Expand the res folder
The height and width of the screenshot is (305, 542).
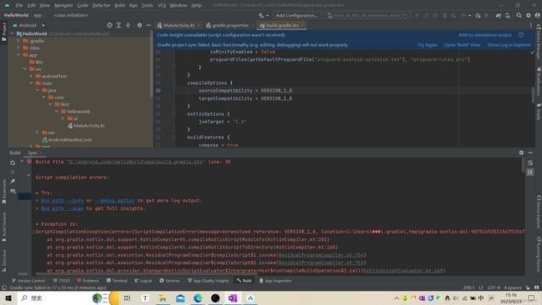(38, 132)
